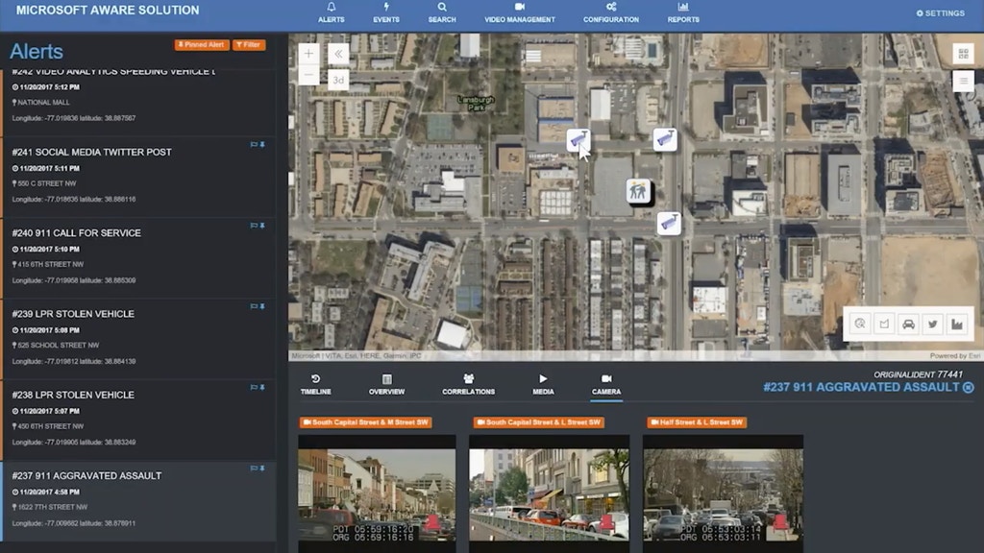Click the aggravated assault incident map marker
This screenshot has height=553, width=984.
click(638, 191)
